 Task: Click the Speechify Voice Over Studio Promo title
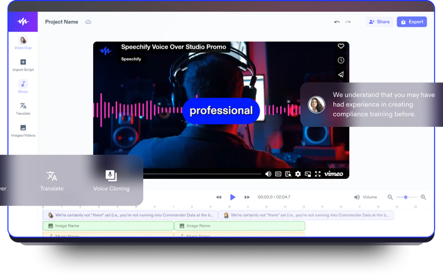[x=174, y=47]
